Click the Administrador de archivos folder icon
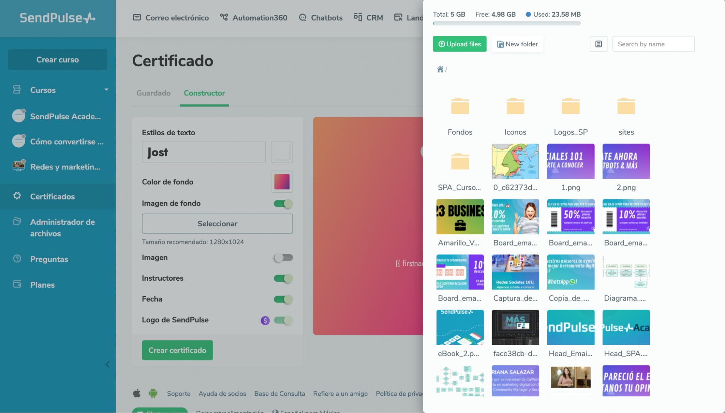This screenshot has height=413, width=725. coord(17,221)
